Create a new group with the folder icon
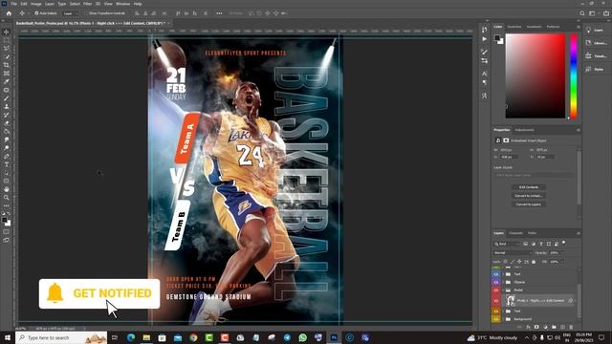 pyautogui.click(x=554, y=327)
